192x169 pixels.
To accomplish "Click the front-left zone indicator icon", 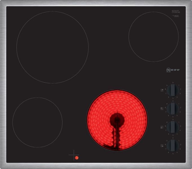I will pyautogui.click(x=162, y=127).
